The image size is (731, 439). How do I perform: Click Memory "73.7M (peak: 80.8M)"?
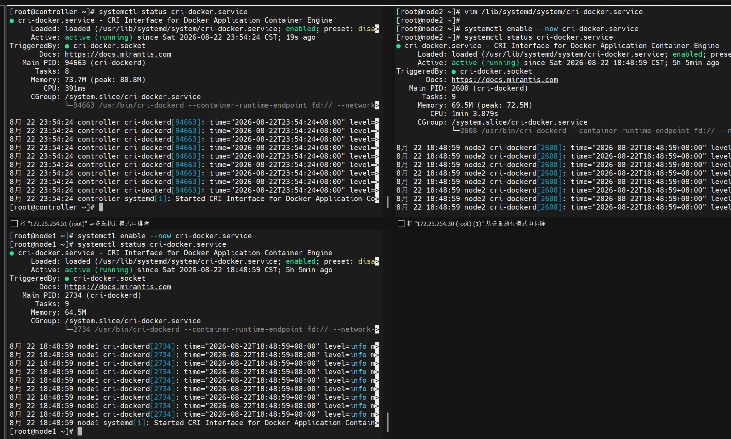coord(105,80)
